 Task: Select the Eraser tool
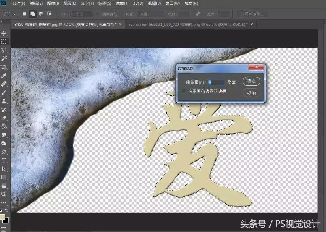point(4,118)
